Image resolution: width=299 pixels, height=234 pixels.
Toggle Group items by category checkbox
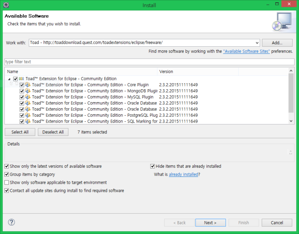pyautogui.click(x=7, y=174)
